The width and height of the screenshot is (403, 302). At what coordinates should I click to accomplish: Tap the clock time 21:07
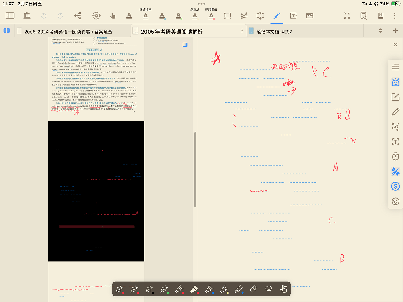tap(8, 4)
